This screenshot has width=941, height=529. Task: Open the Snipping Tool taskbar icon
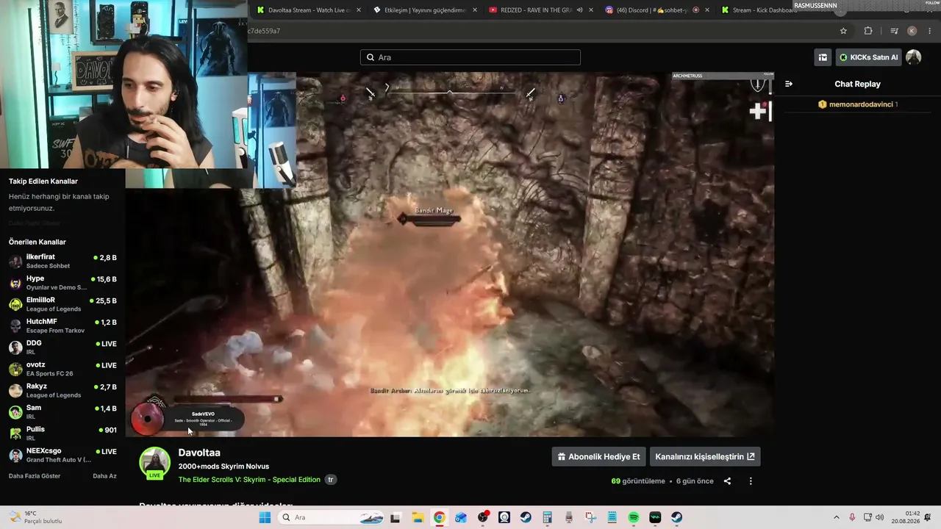click(x=590, y=517)
